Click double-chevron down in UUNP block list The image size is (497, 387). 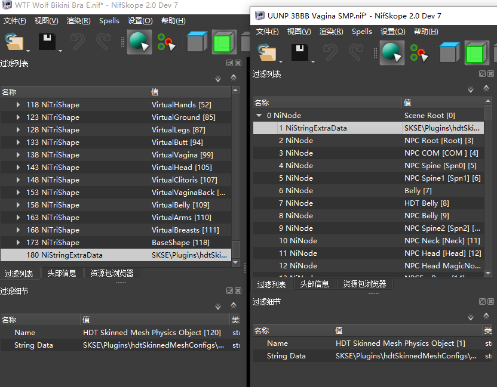pyautogui.click(x=470, y=89)
